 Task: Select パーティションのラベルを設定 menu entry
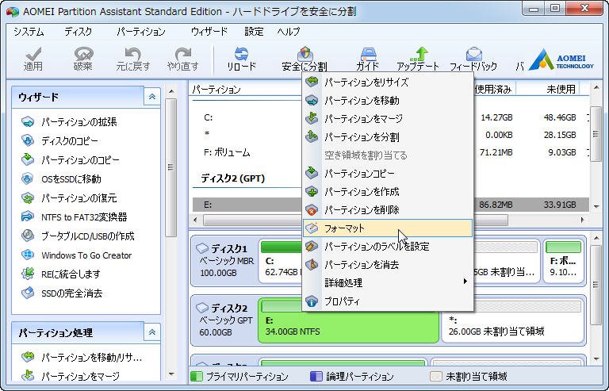point(388,247)
